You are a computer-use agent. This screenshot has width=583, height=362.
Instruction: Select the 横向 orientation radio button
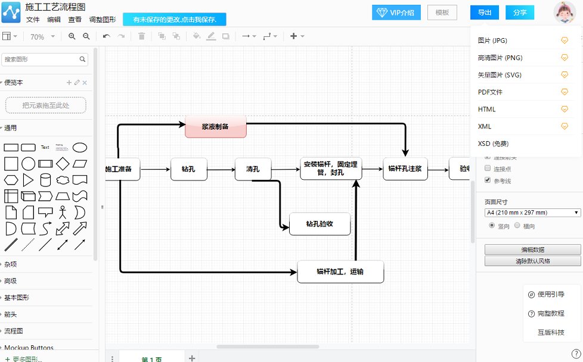point(517,226)
